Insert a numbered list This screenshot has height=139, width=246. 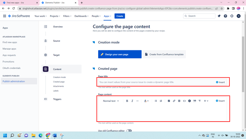(161, 101)
